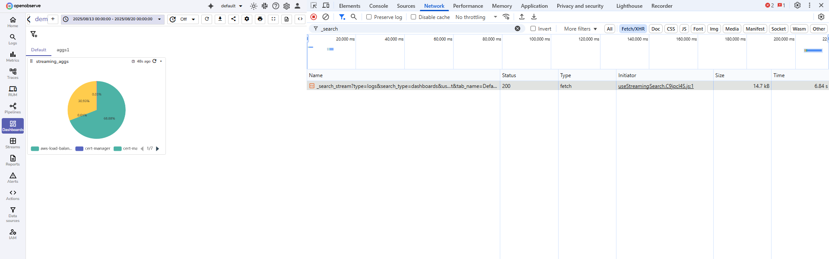Switch to the aggs1 dashboard tab
The image size is (829, 259).
click(x=63, y=50)
